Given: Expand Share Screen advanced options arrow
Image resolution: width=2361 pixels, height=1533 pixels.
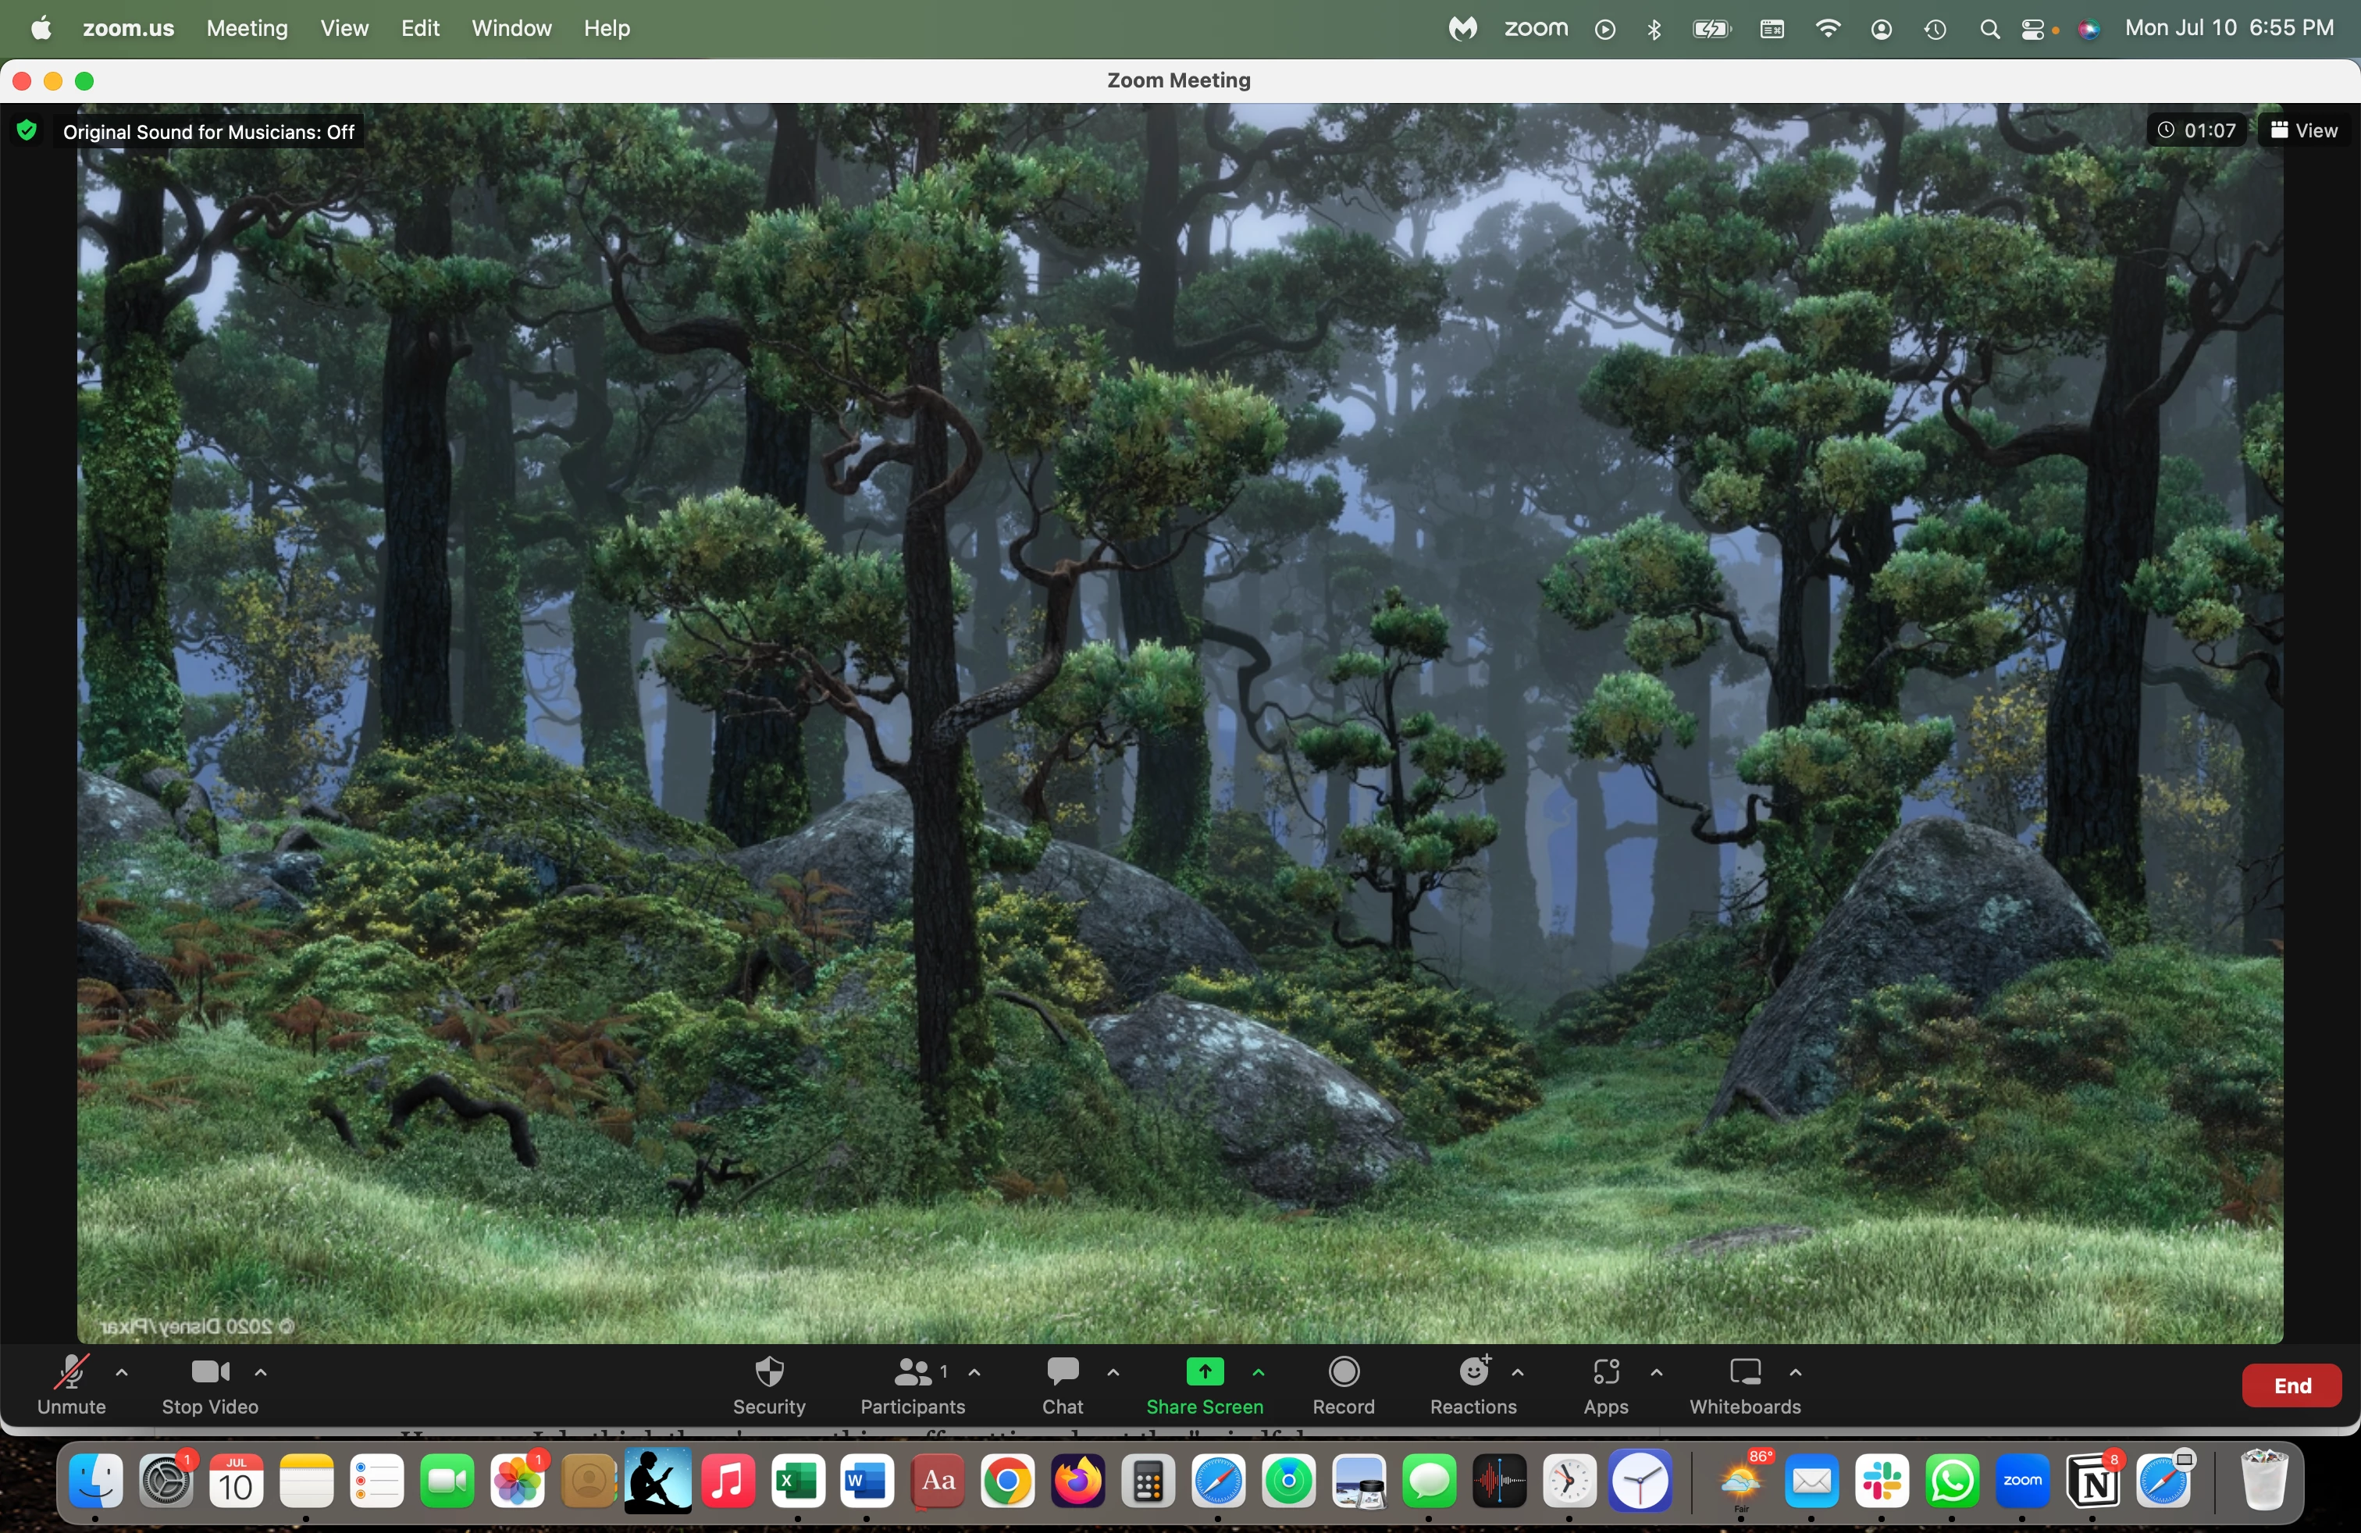Looking at the screenshot, I should pyautogui.click(x=1258, y=1372).
